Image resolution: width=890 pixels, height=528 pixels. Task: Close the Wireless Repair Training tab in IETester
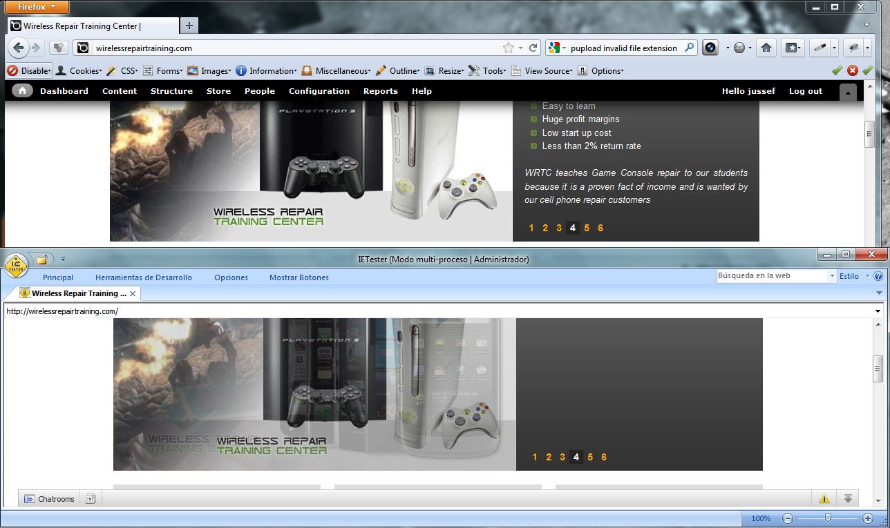point(133,293)
